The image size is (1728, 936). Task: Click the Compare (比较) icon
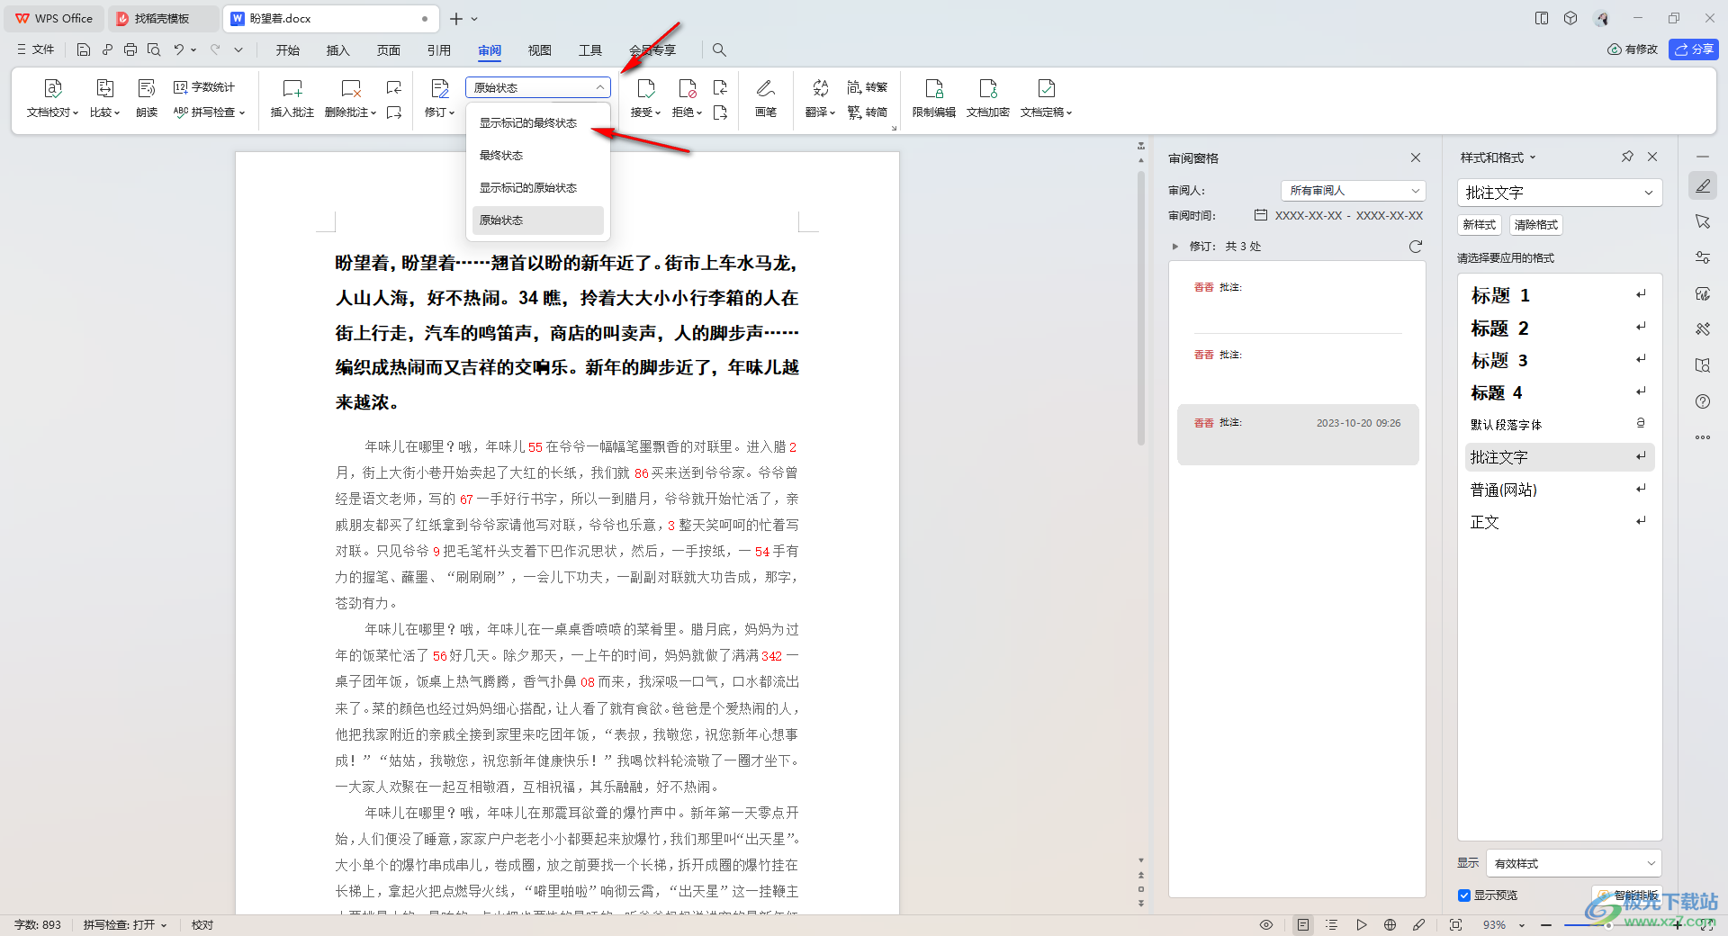(x=104, y=88)
